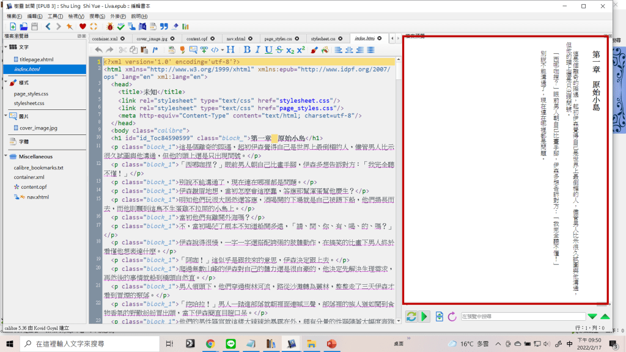This screenshot has height=352, width=626.
Task: Click the search in preview input field
Action: [522, 316]
